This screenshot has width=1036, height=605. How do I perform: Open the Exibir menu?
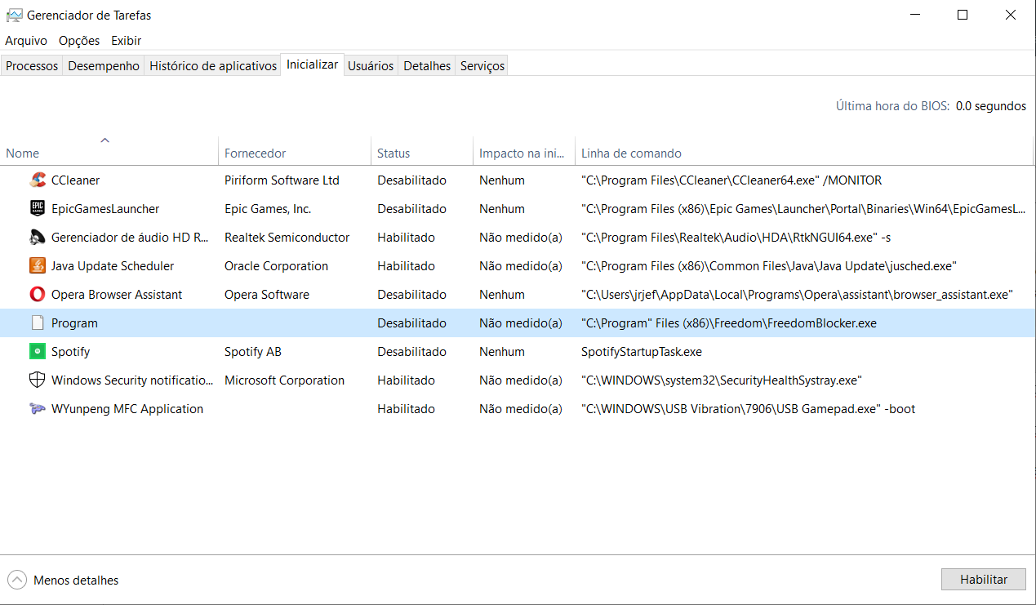127,41
